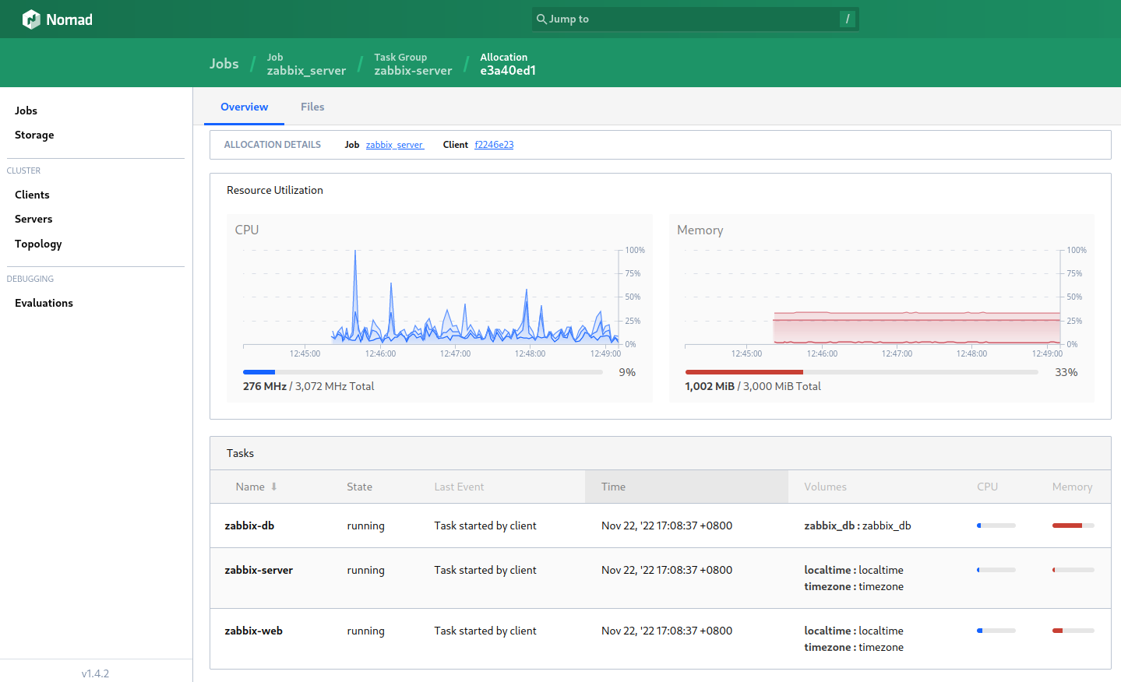Image resolution: width=1121 pixels, height=682 pixels.
Task: Click the Memory 33% utilization progress bar
Action: (x=862, y=372)
